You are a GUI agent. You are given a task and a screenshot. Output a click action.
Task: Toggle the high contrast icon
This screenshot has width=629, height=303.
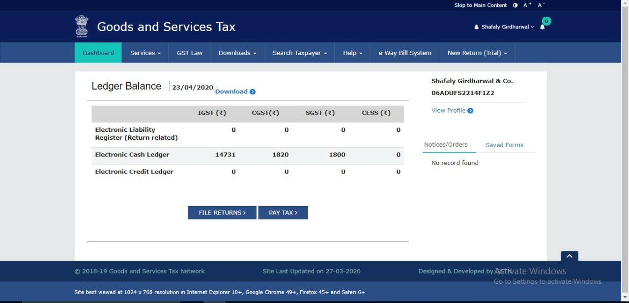coord(515,5)
